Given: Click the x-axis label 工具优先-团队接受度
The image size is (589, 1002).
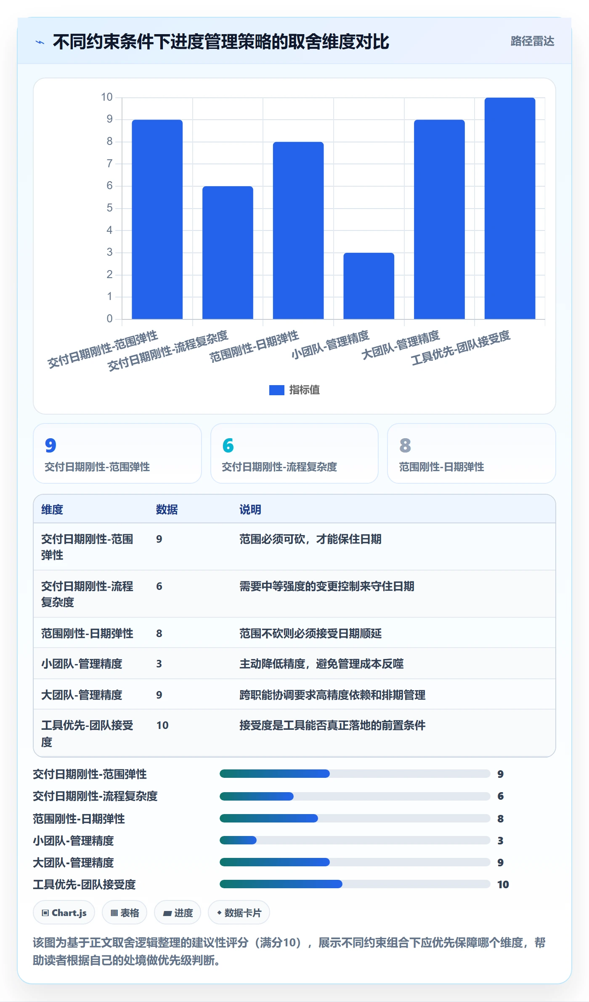Looking at the screenshot, I should click(461, 348).
